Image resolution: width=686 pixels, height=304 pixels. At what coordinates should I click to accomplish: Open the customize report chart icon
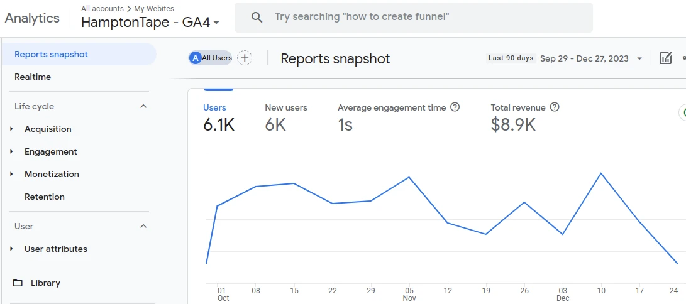pyautogui.click(x=665, y=58)
